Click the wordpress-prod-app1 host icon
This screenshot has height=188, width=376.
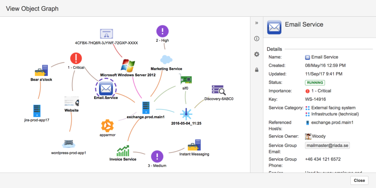tap(69, 144)
